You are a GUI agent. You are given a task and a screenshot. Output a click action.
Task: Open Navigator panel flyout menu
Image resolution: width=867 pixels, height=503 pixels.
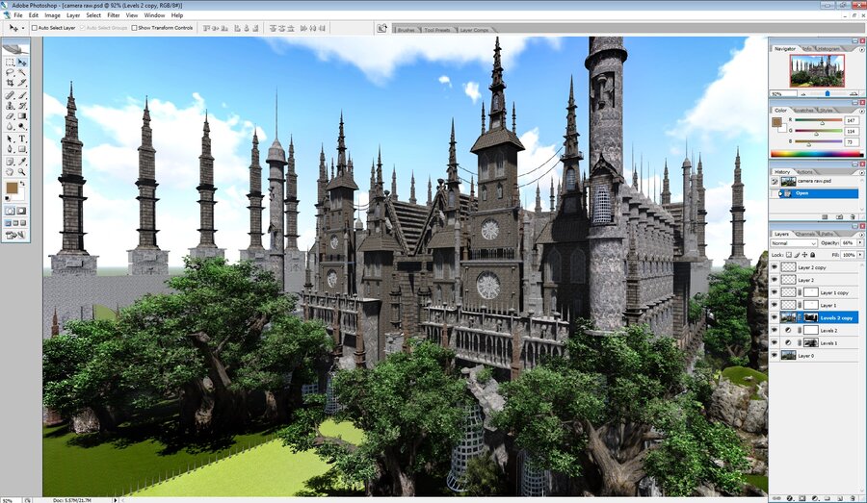861,49
